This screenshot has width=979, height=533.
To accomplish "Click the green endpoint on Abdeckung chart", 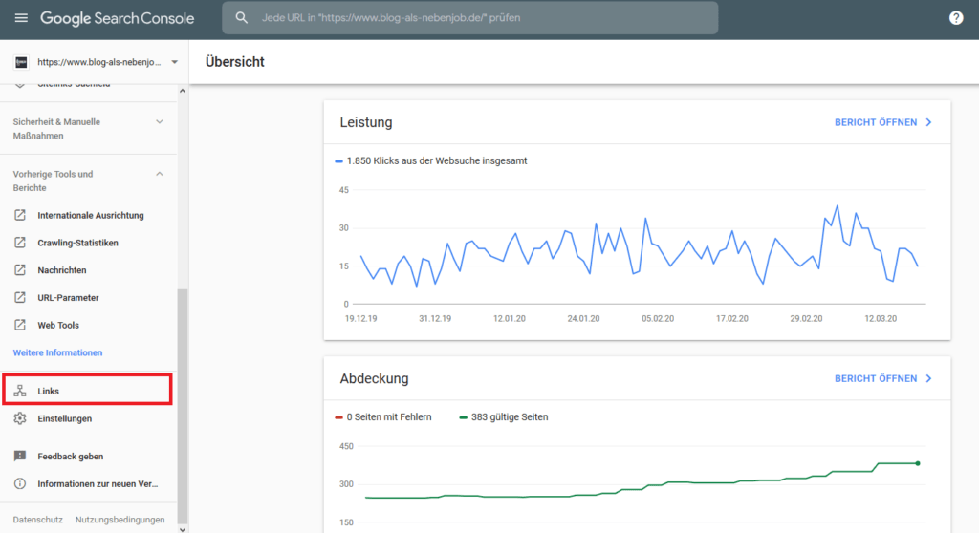I will (918, 463).
